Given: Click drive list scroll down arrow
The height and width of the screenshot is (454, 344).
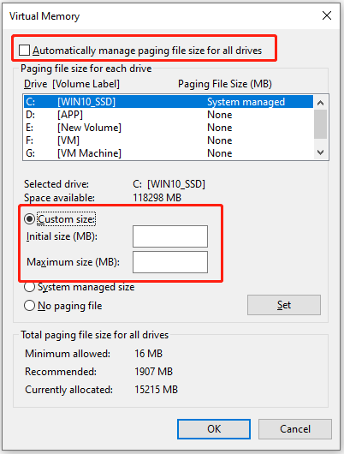Looking at the screenshot, I should coord(321,152).
